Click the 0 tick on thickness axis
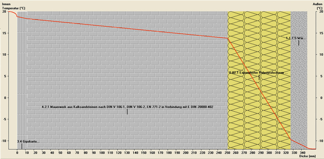The image size is (324, 159). click(x=17, y=153)
